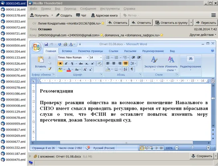Click the Redo icon in Word
Viewport: 218px width, 166px height.
(60, 44)
